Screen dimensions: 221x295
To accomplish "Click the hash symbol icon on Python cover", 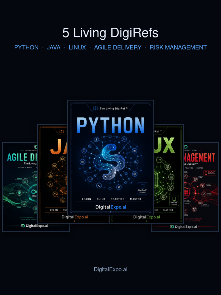I will coord(119,187).
